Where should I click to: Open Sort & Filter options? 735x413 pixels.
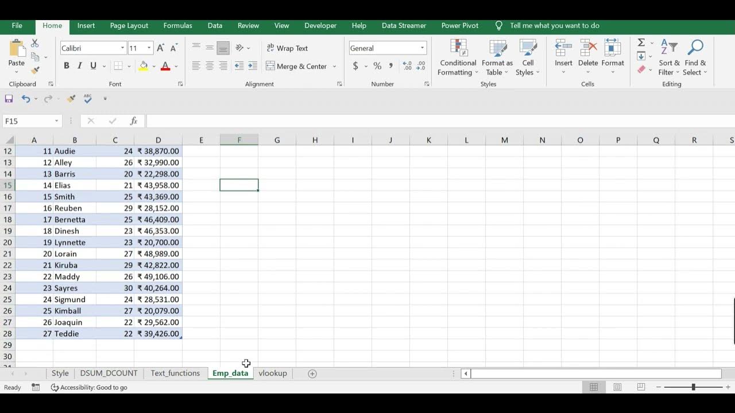[x=669, y=57]
